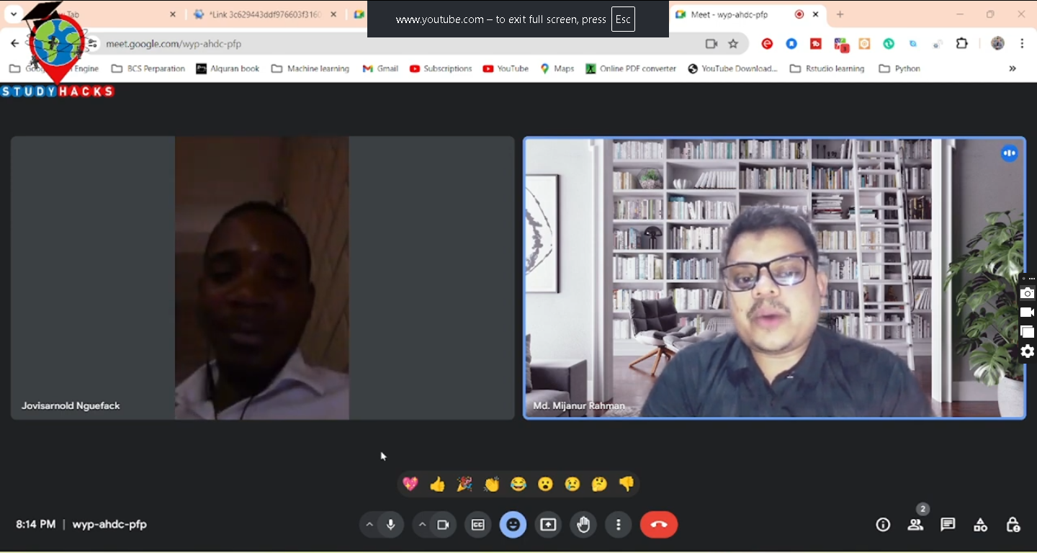Send clapping hands reaction

(491, 484)
